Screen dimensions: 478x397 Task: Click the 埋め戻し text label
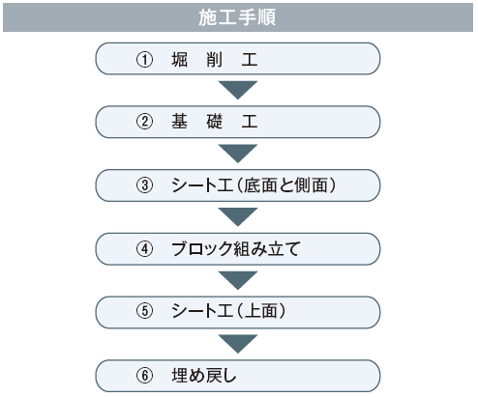pos(204,376)
